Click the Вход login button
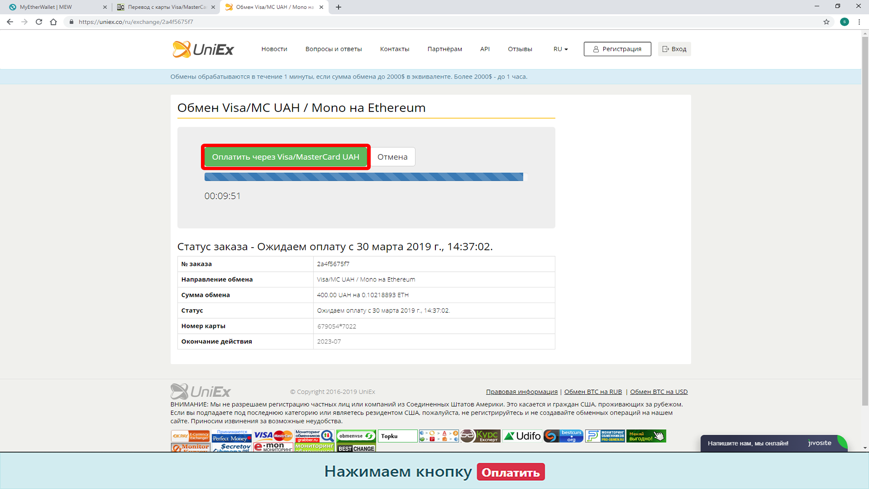 tap(674, 49)
